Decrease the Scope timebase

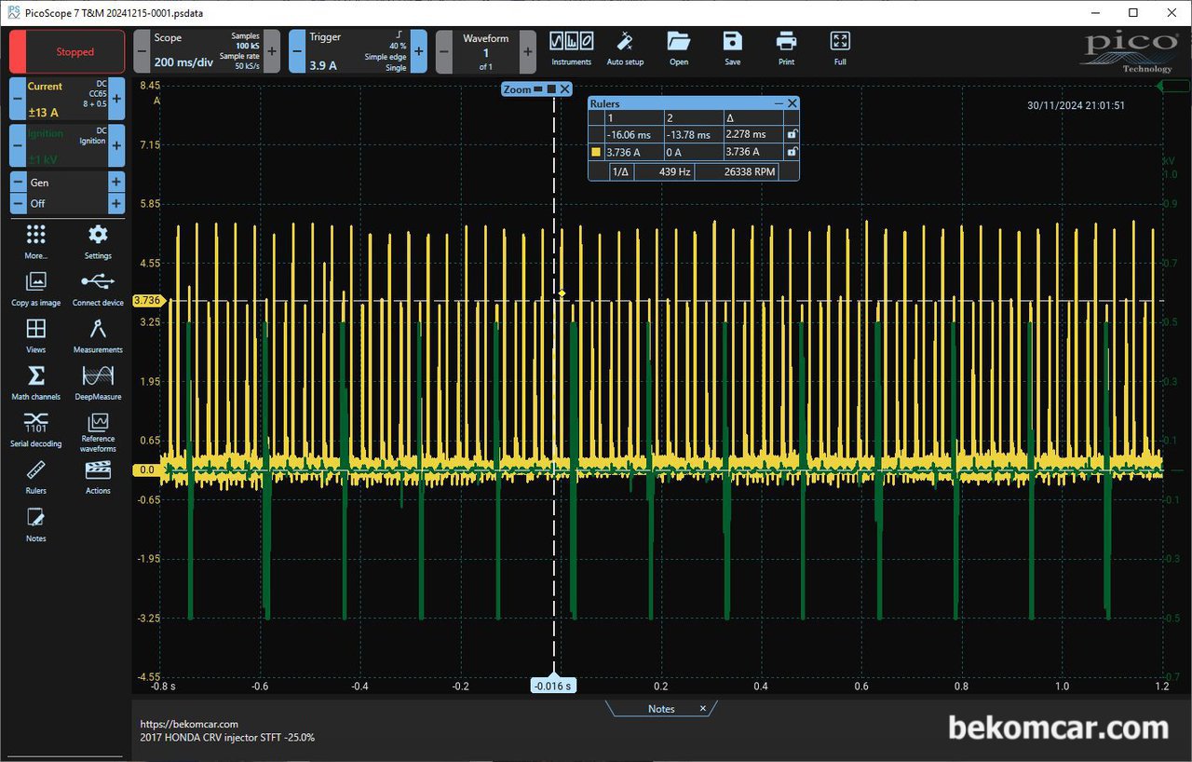(142, 51)
